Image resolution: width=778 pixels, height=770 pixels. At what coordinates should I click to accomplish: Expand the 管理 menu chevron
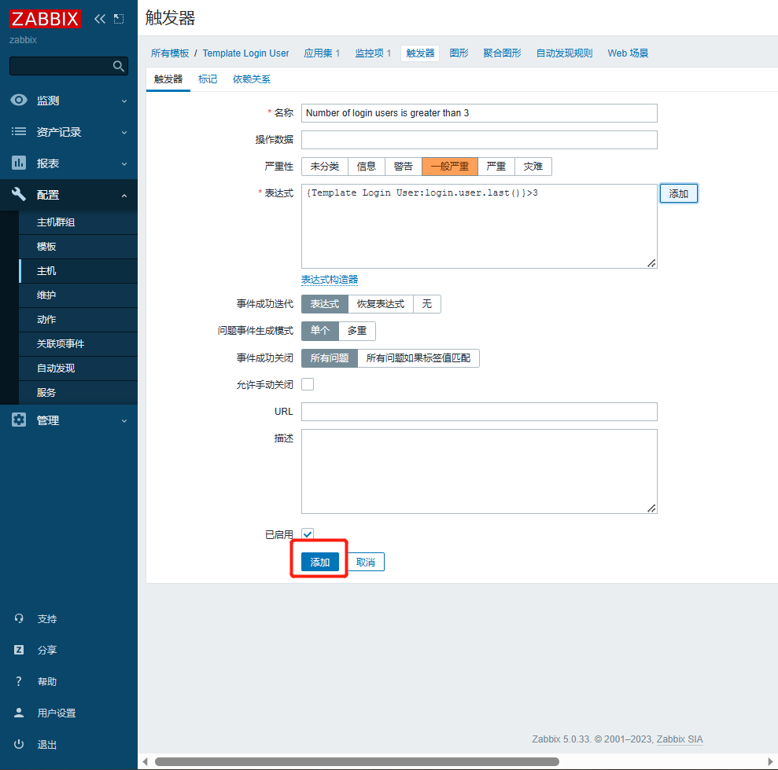(124, 420)
